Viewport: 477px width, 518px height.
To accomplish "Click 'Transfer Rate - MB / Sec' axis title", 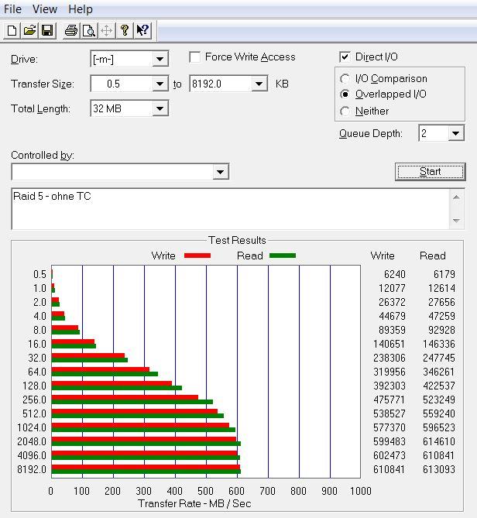I will (x=194, y=503).
